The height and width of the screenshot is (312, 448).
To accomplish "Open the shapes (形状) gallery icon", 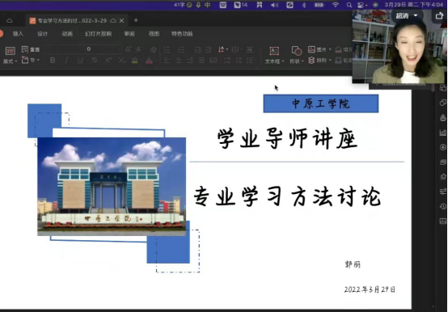I will pyautogui.click(x=296, y=51).
